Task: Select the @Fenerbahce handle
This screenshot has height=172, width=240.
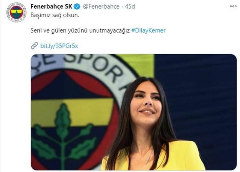Action: (101, 6)
